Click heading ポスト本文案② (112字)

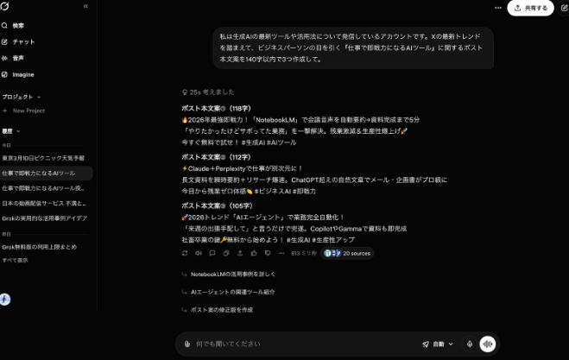pos(216,157)
